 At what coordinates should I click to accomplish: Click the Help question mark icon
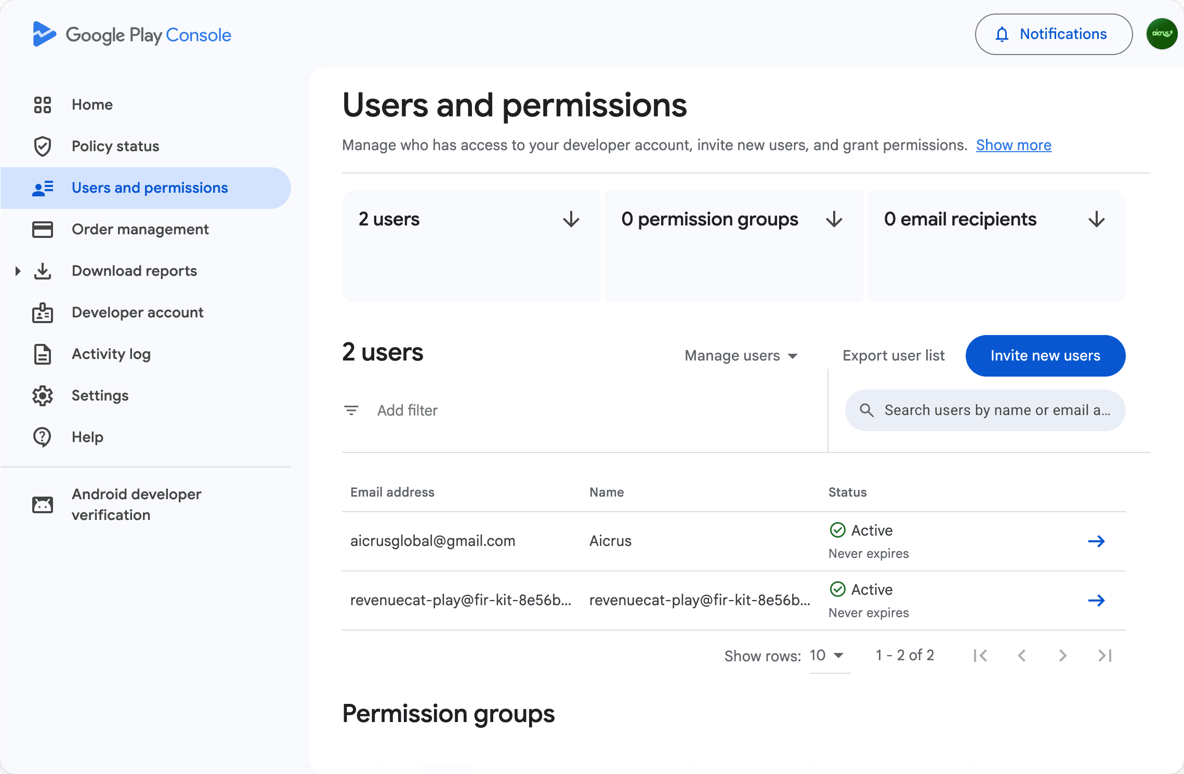pyautogui.click(x=43, y=437)
